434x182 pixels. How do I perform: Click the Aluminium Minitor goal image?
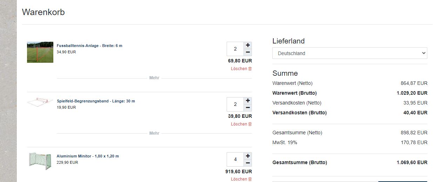[x=40, y=161]
